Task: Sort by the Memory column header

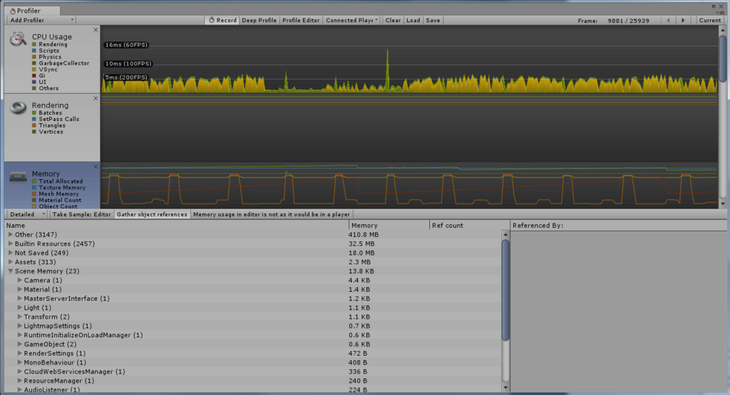Action: tap(389, 226)
